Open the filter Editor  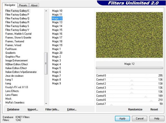[x=72, y=110]
